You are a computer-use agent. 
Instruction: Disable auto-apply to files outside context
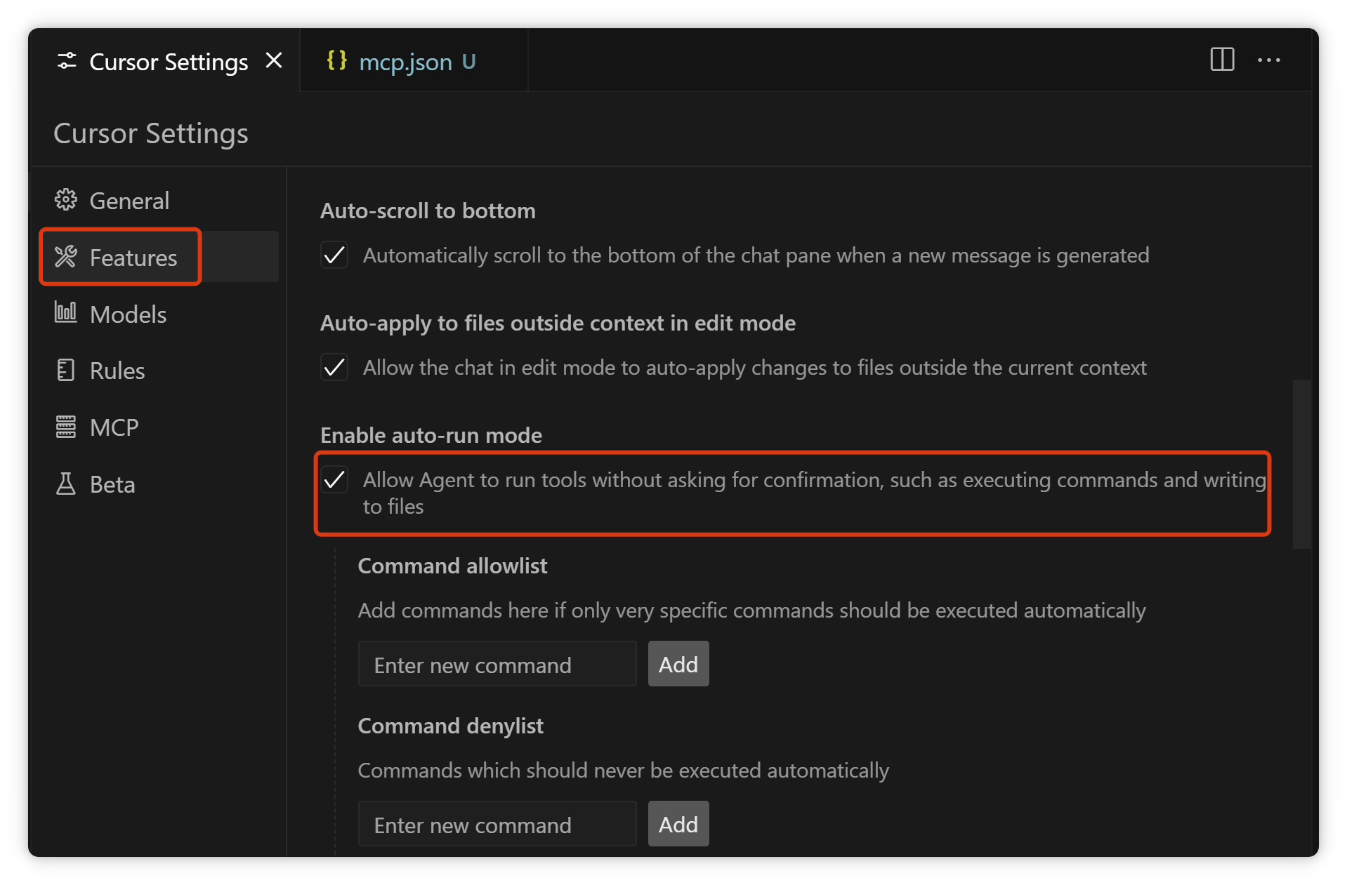[x=334, y=367]
